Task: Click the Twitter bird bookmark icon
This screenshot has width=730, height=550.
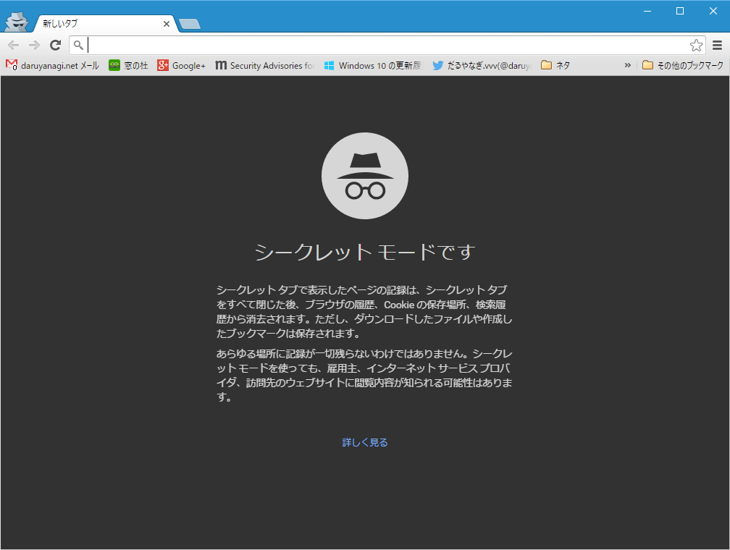Action: point(437,66)
